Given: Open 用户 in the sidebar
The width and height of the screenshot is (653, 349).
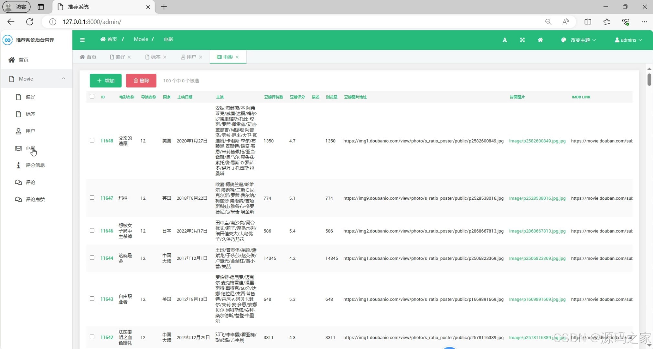Looking at the screenshot, I should [30, 131].
